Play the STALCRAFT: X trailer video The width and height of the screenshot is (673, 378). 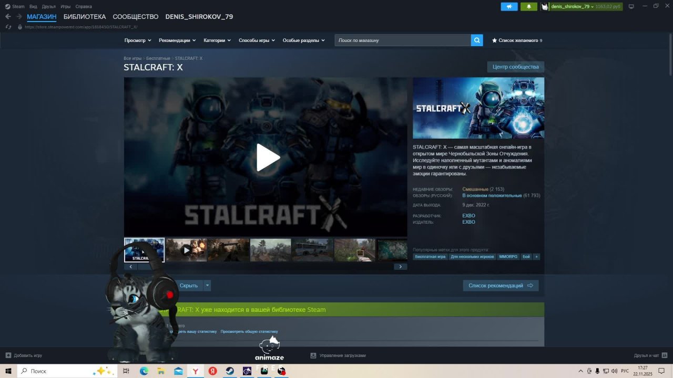click(268, 157)
